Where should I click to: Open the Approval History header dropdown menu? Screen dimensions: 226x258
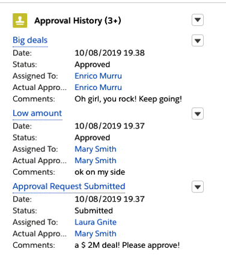[x=198, y=20]
